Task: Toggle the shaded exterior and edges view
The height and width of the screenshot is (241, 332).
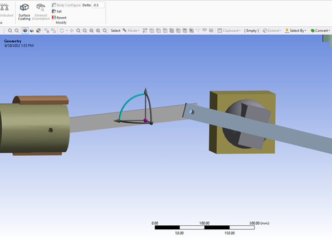Action: coord(25,31)
